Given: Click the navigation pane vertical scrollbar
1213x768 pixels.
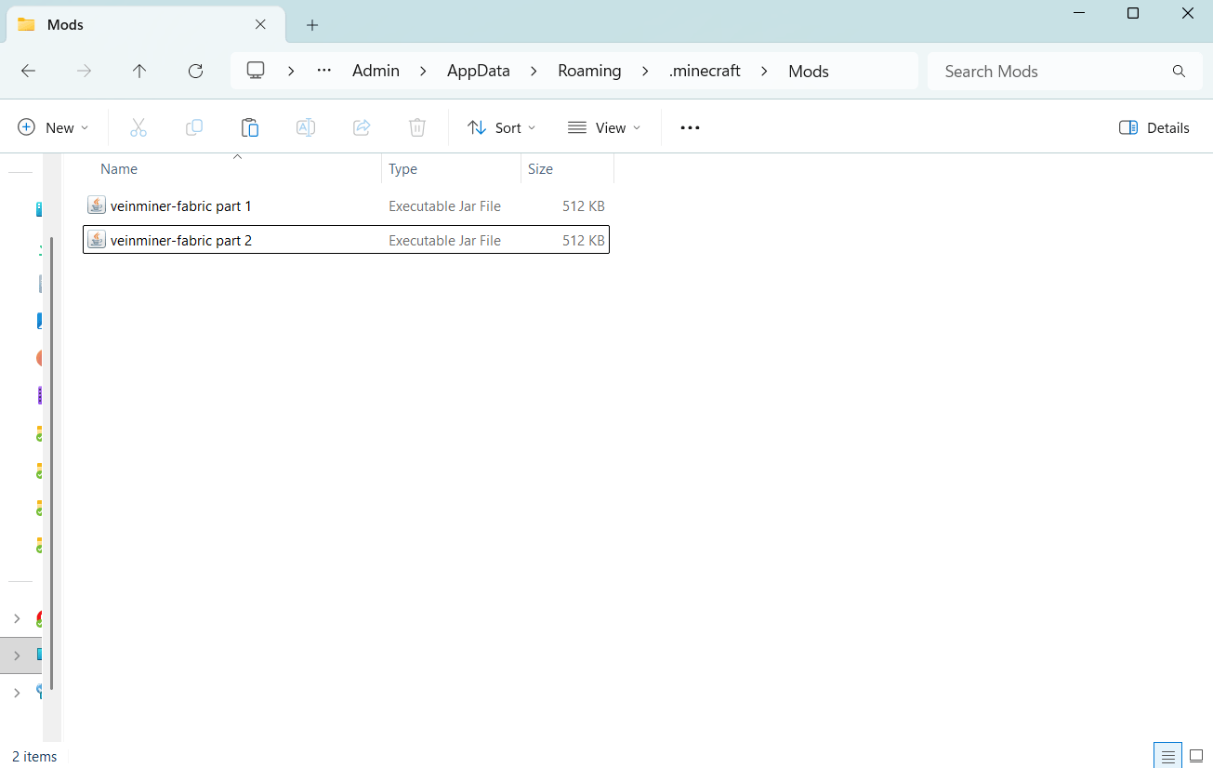Looking at the screenshot, I should tap(53, 462).
